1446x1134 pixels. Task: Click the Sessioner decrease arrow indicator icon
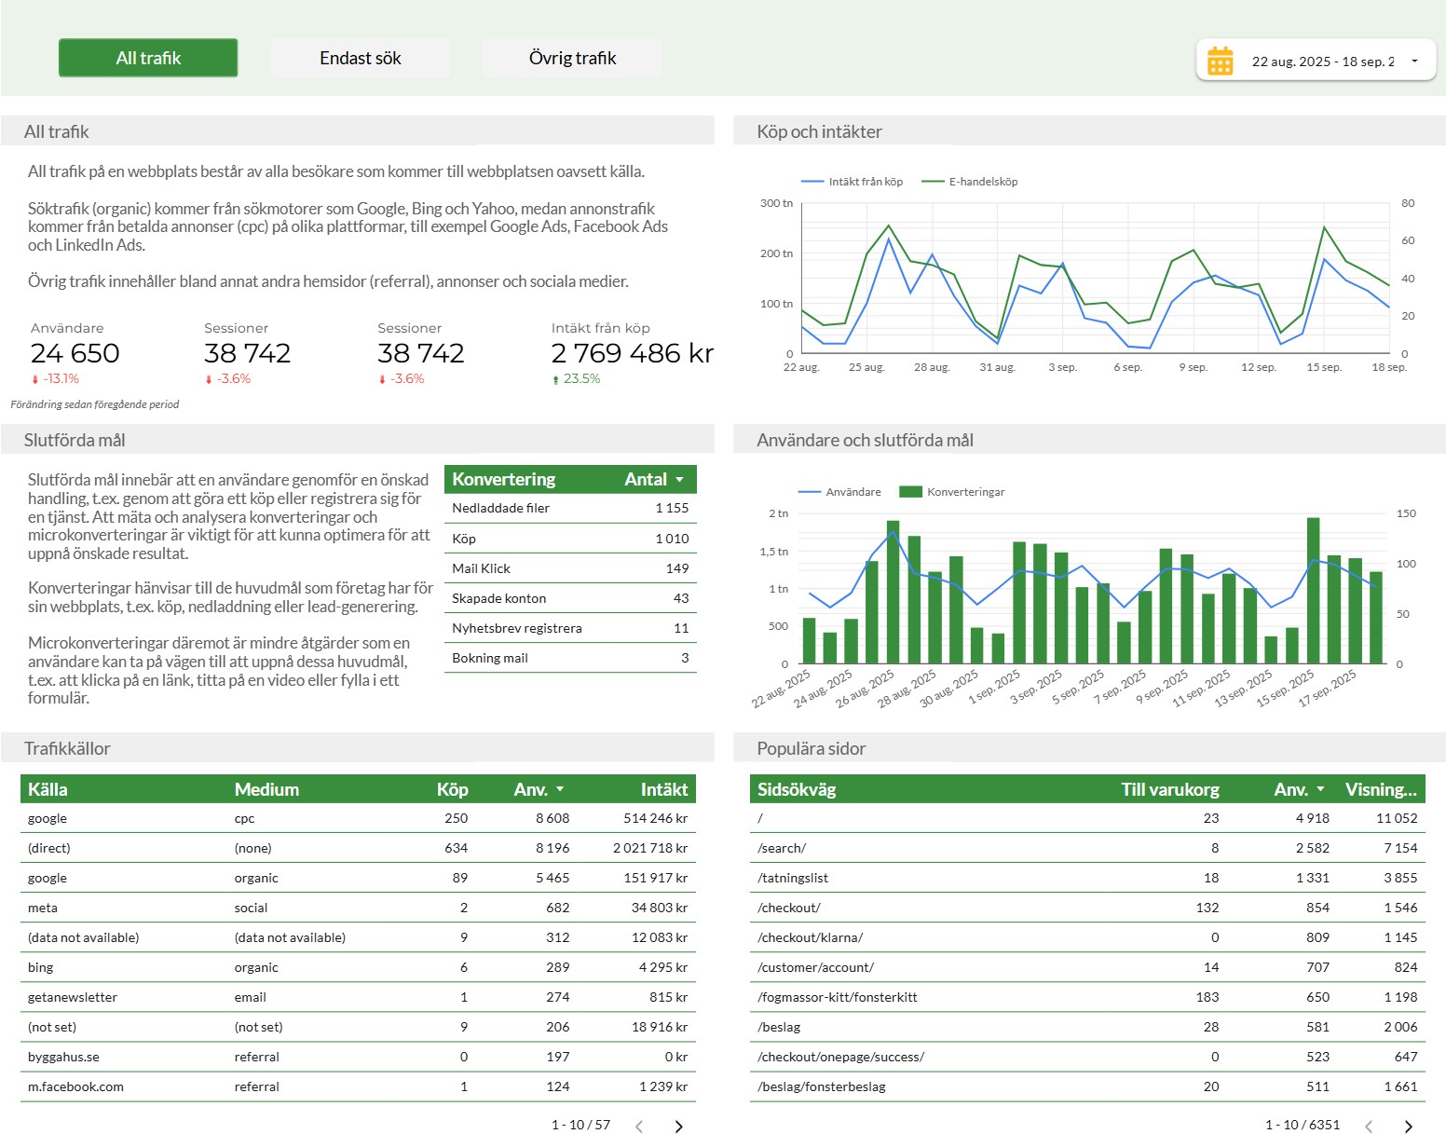[x=209, y=379]
